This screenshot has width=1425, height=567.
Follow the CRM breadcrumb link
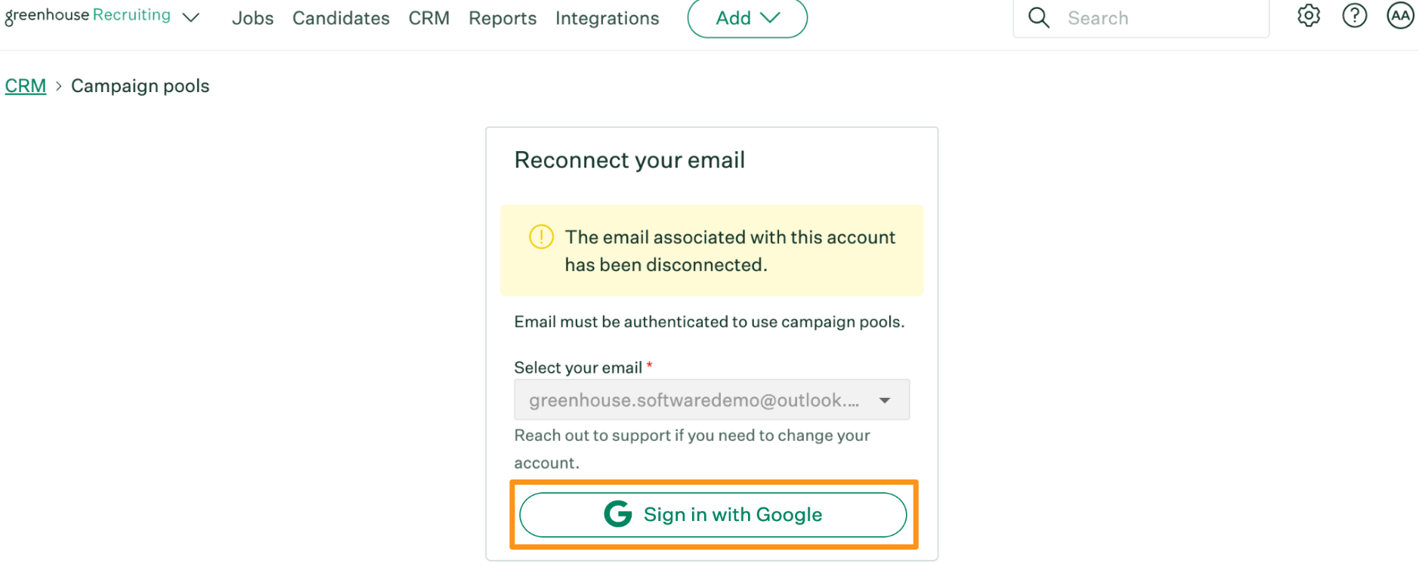[25, 85]
